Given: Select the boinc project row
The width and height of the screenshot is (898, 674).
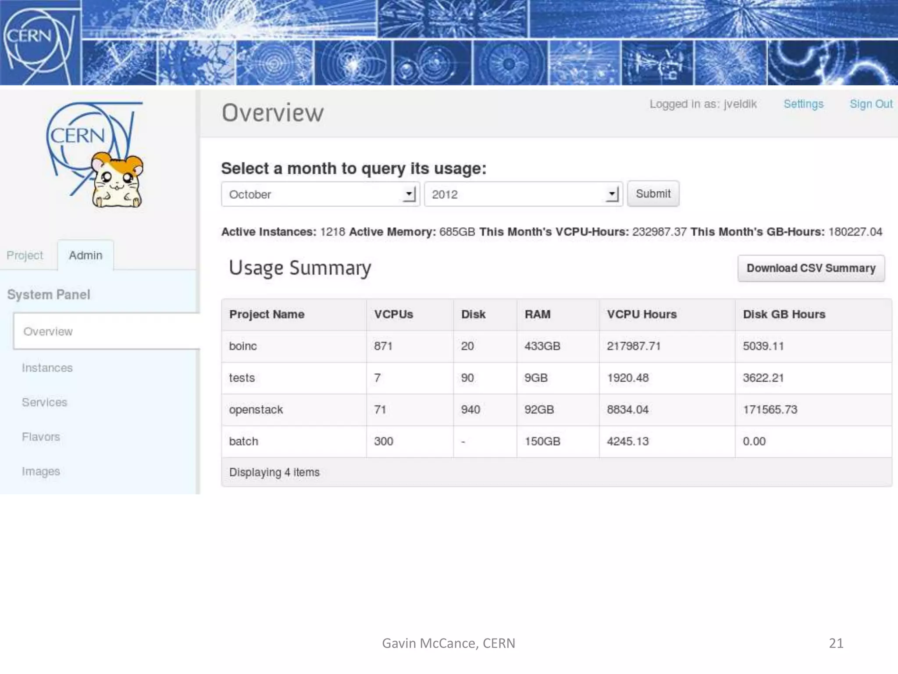Looking at the screenshot, I should pyautogui.click(x=243, y=346).
